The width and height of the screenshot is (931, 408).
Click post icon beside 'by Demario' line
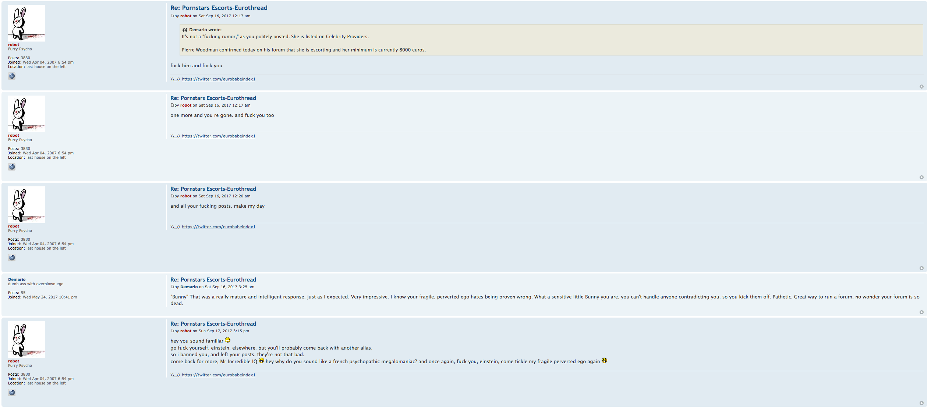click(172, 287)
